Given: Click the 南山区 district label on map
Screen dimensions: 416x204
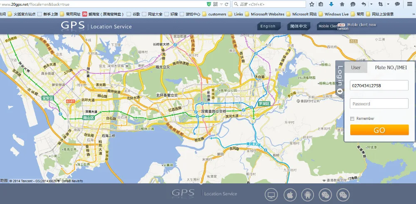Looking at the screenshot, I should (89, 118).
